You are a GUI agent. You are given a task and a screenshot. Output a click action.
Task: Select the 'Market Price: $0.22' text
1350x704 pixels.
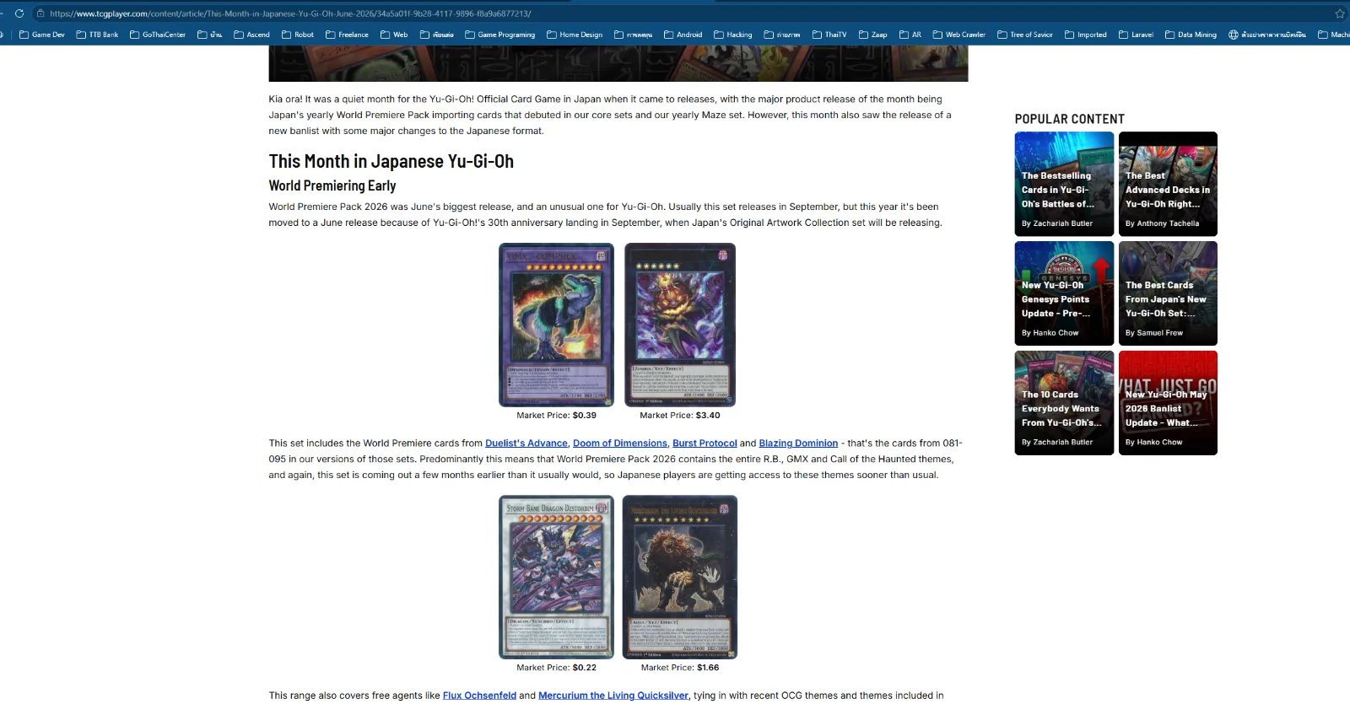pos(557,668)
